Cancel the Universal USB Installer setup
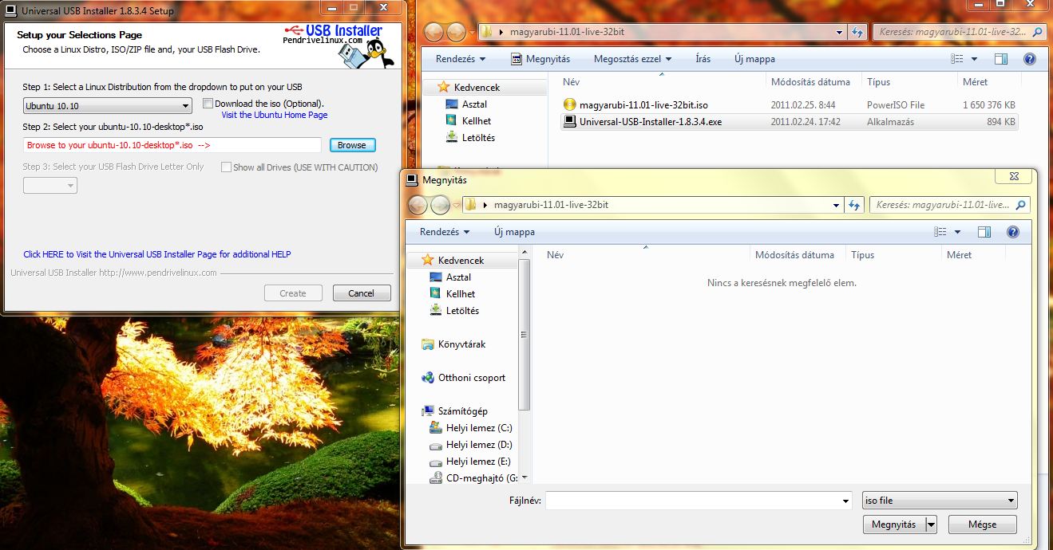This screenshot has height=550, width=1053. (x=362, y=293)
